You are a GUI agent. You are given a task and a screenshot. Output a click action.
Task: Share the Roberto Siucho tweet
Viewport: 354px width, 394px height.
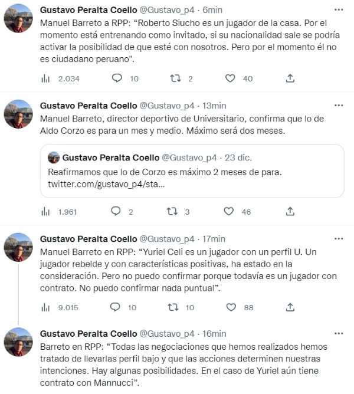coord(290,78)
